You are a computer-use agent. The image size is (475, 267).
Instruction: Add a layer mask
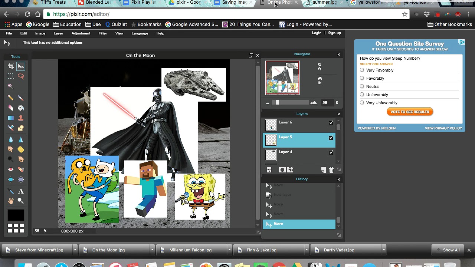pyautogui.click(x=282, y=170)
